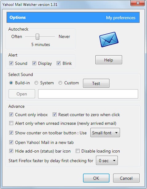
Task: Click the custom sound file path field
Action: click(x=88, y=94)
